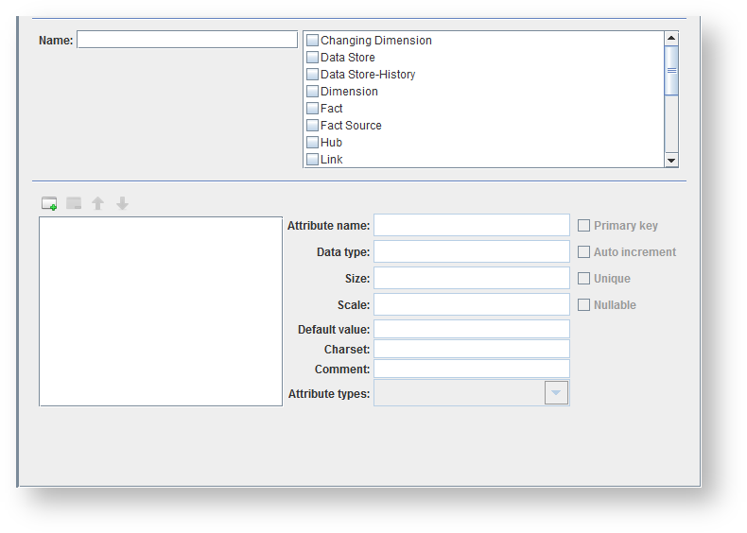The height and width of the screenshot is (533, 747).
Task: Select the Fact Source checkbox
Action: [x=312, y=126]
